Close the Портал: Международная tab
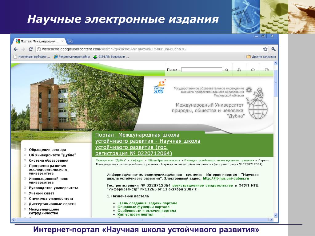Image resolution: width=315 pixels, height=236 pixels. 62,41
